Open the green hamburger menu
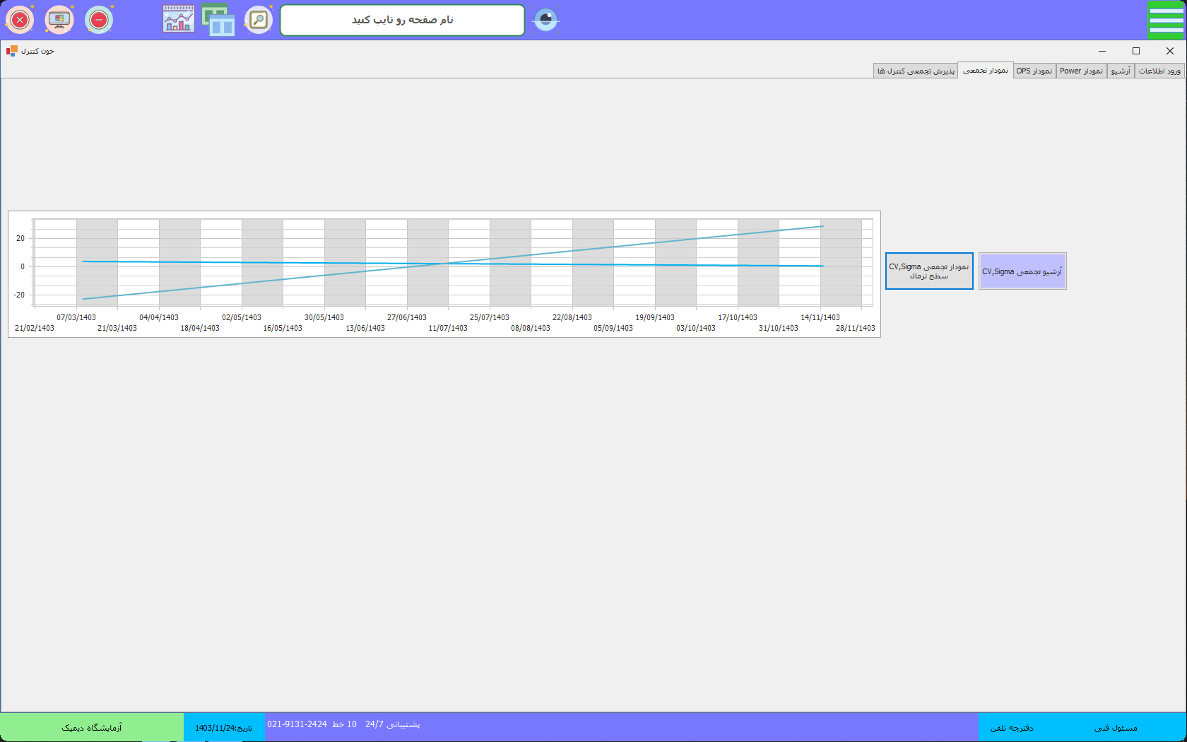 click(1166, 20)
